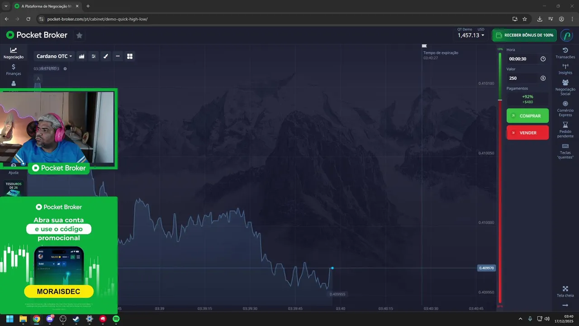Image resolution: width=579 pixels, height=326 pixels.
Task: Click the +92% payout box
Action: [x=527, y=99]
